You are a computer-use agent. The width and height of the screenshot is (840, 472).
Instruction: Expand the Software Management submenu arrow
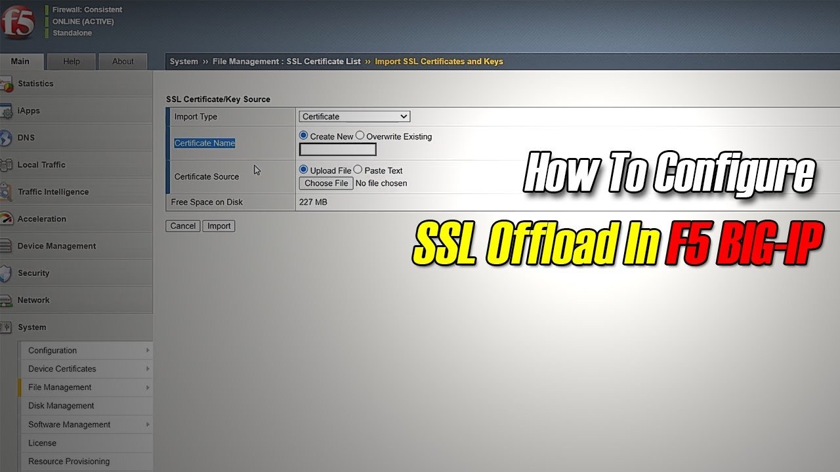pos(148,425)
